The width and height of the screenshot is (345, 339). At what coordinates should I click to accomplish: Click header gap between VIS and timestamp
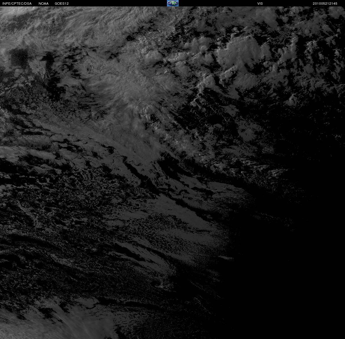[x=288, y=3]
